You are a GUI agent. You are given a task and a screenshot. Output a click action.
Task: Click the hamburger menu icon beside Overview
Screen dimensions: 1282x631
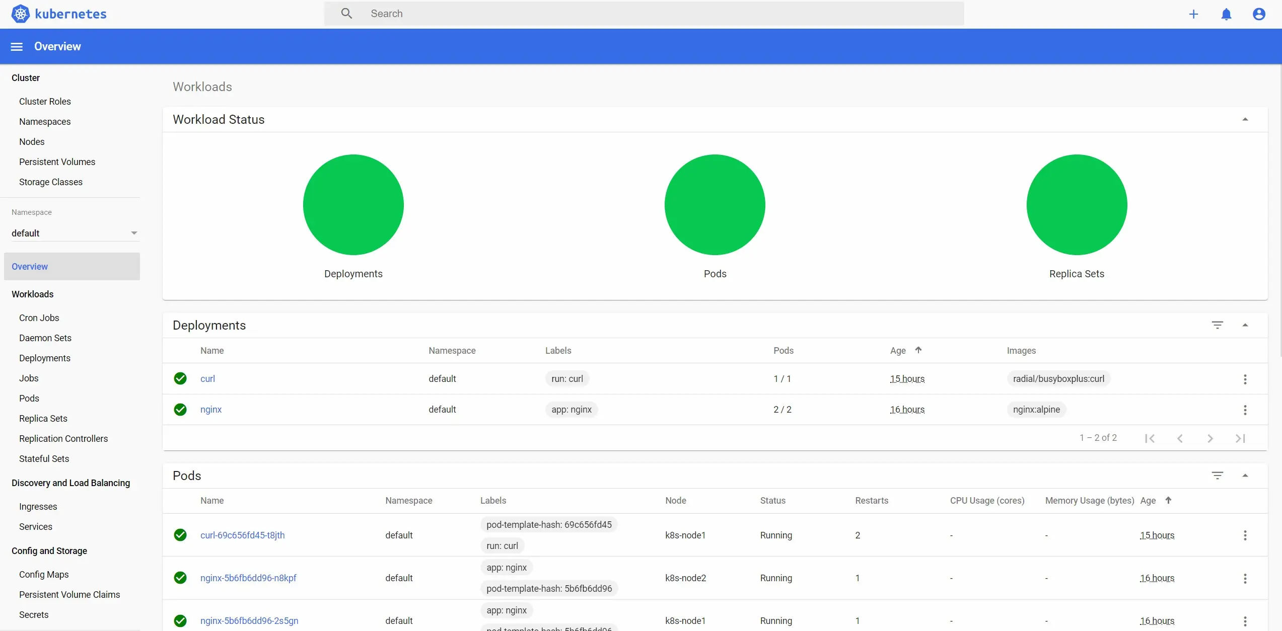[17, 46]
